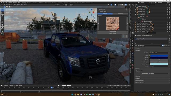171x96 pixels.
Task: Select the Select Box tool in viewport toolbar
Action: 2,10
